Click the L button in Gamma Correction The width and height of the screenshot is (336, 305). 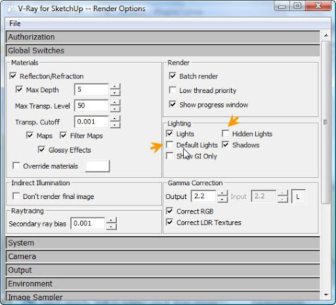(299, 196)
